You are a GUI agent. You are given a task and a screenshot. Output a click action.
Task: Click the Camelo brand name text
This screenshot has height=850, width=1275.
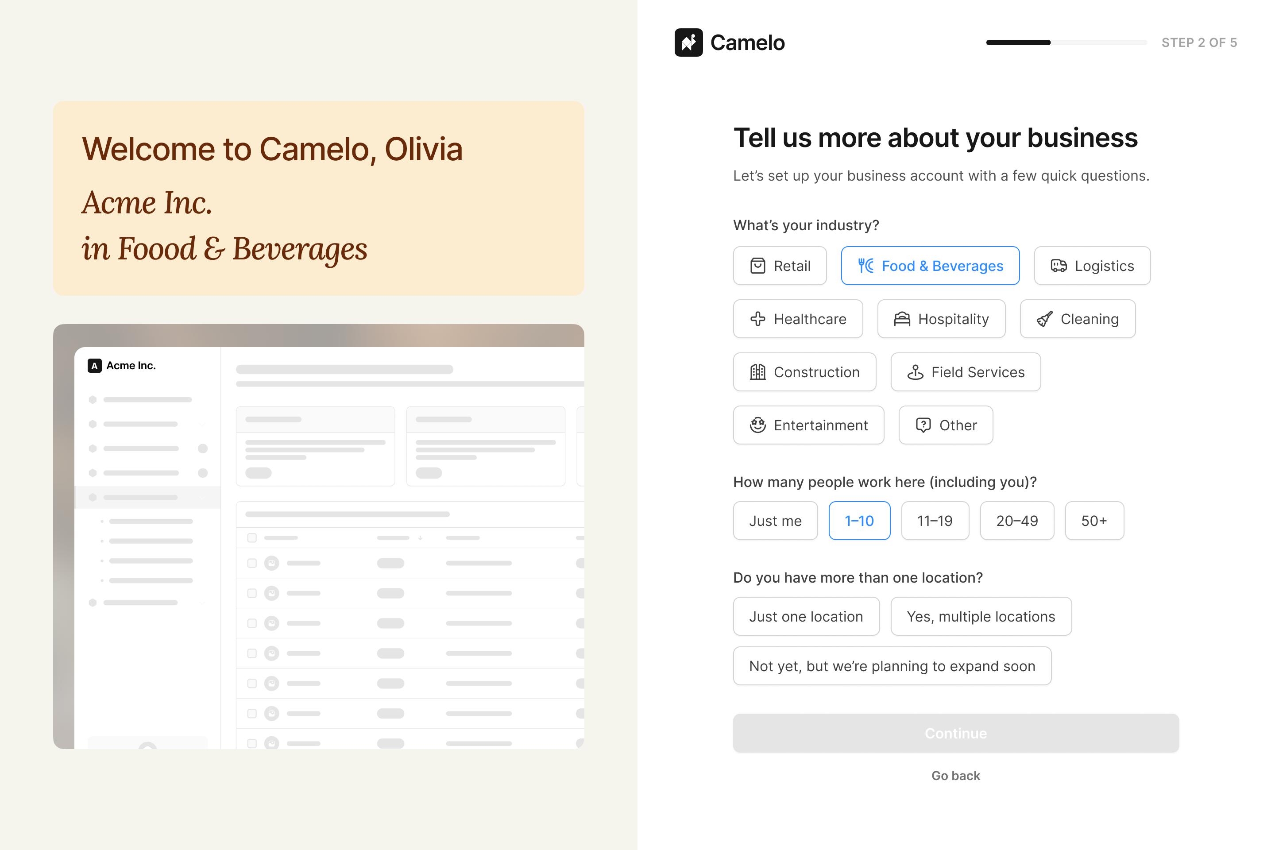click(747, 42)
